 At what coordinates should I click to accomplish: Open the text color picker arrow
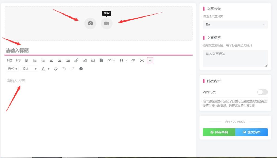coord(48,69)
